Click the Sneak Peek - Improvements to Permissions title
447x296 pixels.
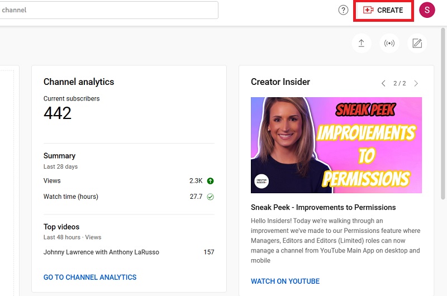tap(324, 207)
